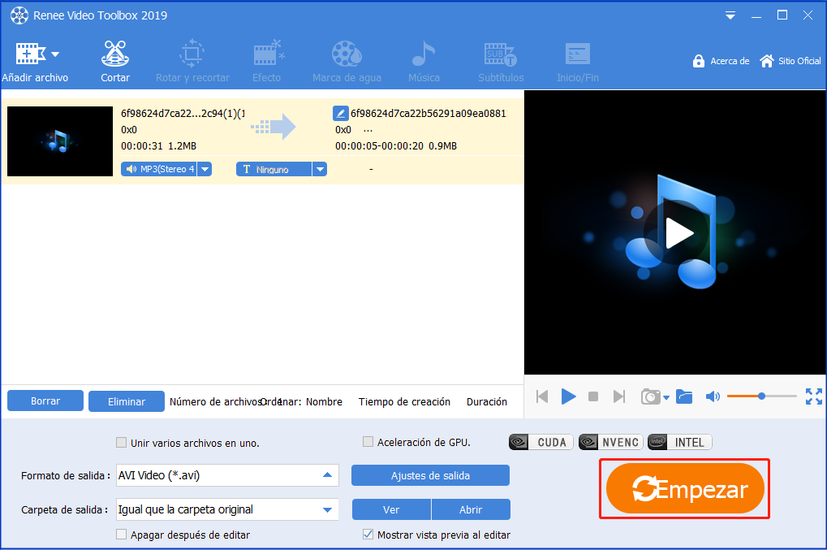
Task: Enable Unir varios archivos en uno
Action: pyautogui.click(x=121, y=442)
